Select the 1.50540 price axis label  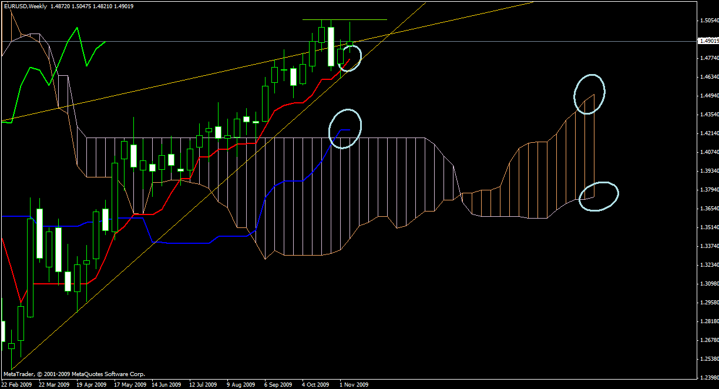pos(710,21)
